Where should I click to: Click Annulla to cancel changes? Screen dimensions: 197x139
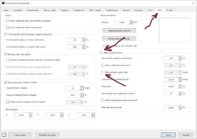point(186,135)
